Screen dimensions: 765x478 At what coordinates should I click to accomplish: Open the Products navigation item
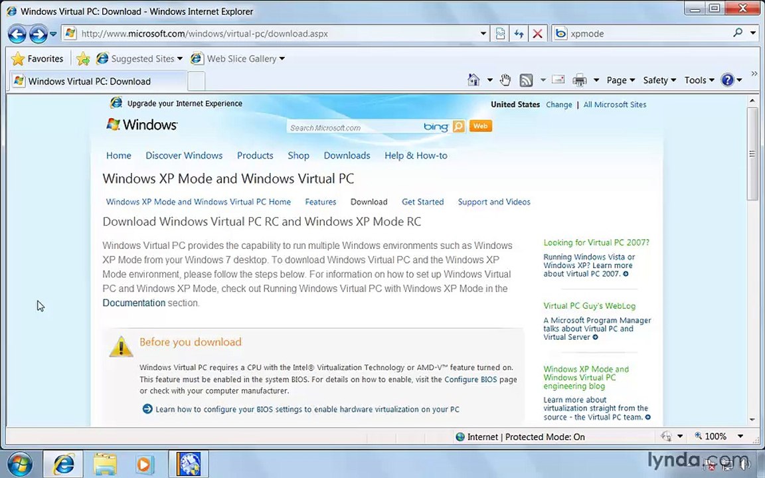point(255,155)
